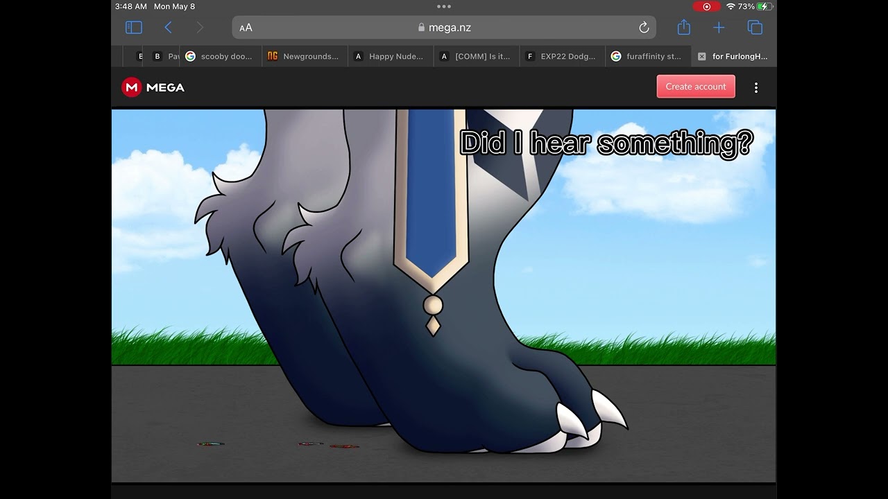This screenshot has width=888, height=499.
Task: Tap the time 3:48 AM
Action: tap(131, 6)
